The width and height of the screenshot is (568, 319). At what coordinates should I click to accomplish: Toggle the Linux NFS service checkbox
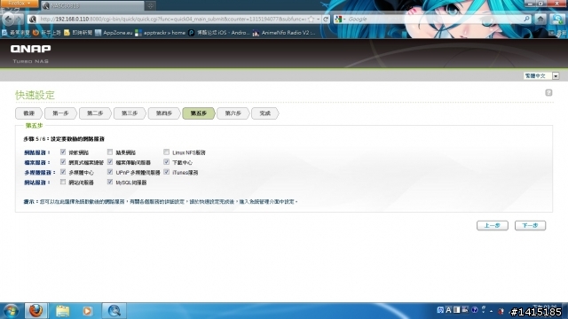[x=166, y=152]
